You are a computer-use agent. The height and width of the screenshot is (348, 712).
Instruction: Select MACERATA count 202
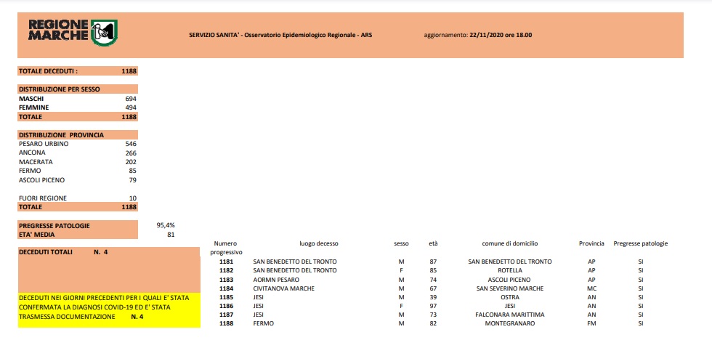tap(131, 162)
